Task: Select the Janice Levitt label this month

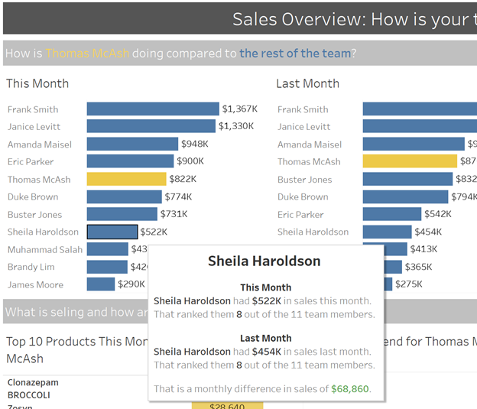Action: tap(34, 127)
